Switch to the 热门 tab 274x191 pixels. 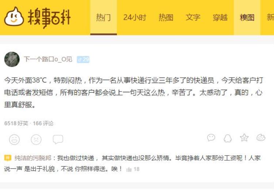tap(103, 17)
